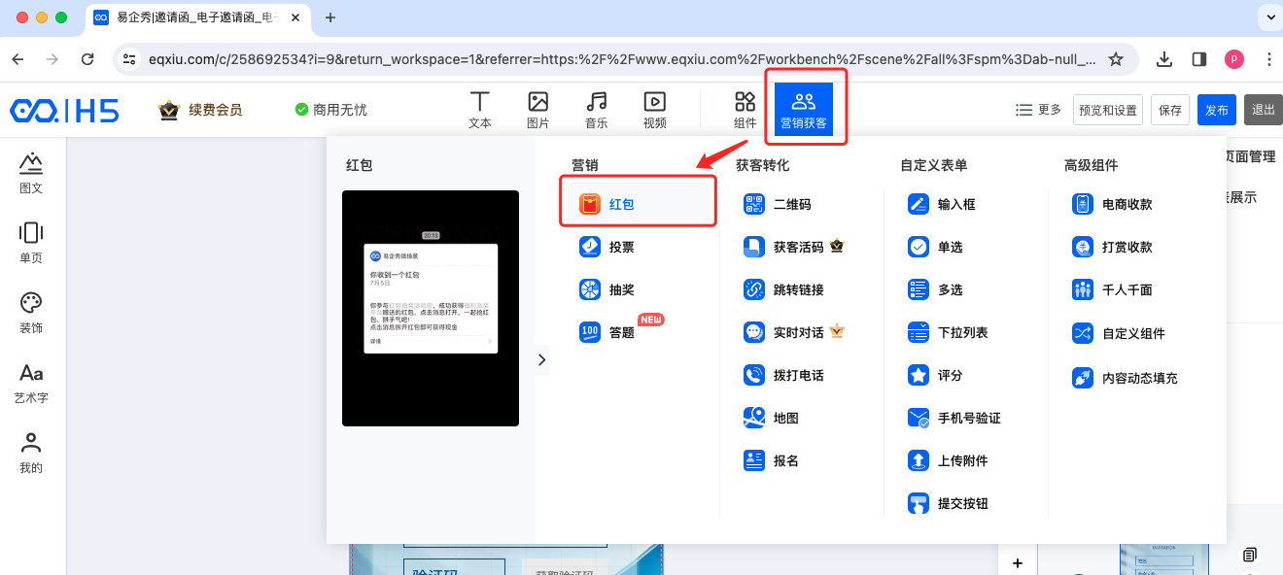Expand the tab search dropdown
Image resolution: width=1283 pixels, height=575 pixels.
[x=1268, y=17]
